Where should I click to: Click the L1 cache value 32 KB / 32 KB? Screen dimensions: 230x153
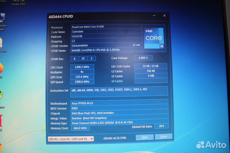point(151,66)
